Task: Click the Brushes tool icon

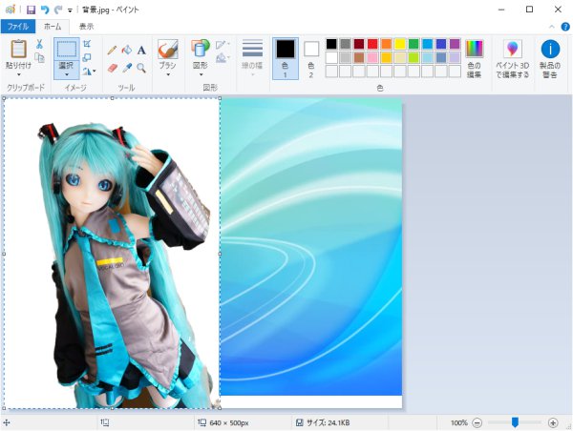Action: (168, 50)
